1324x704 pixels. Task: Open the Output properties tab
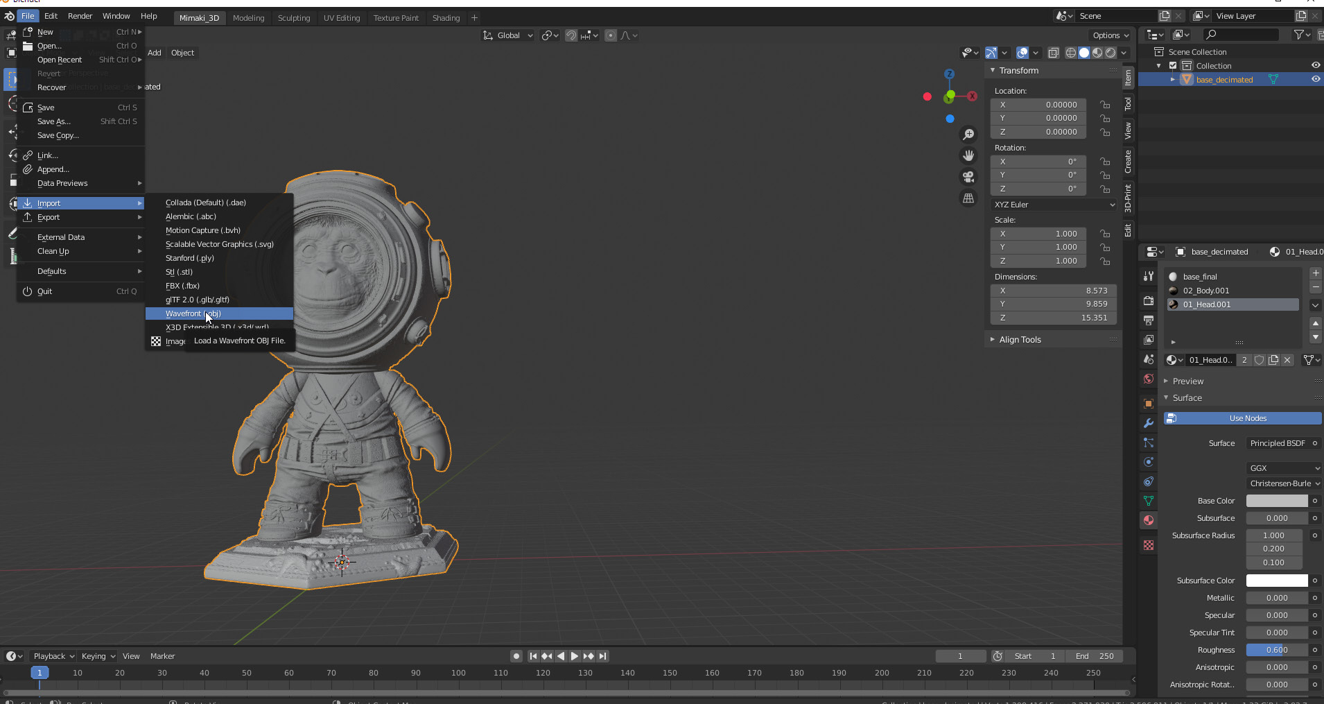[x=1149, y=320]
